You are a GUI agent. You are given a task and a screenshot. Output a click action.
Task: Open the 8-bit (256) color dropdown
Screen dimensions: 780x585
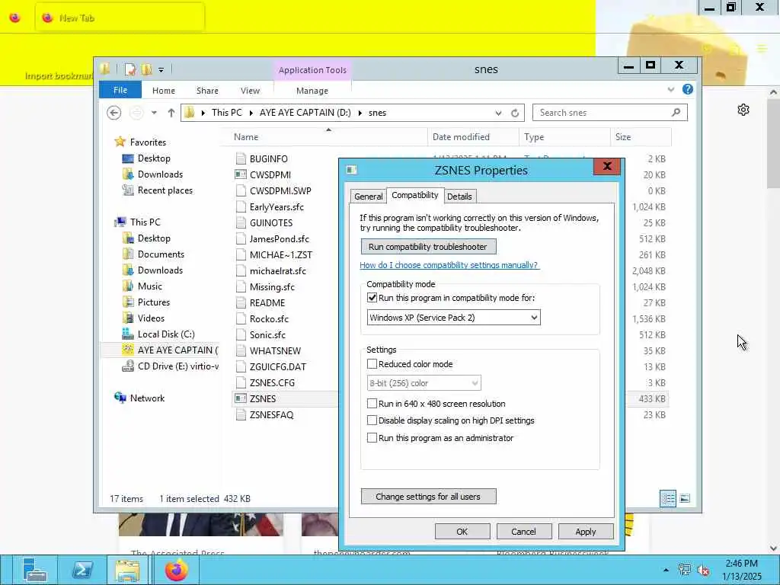(x=424, y=383)
